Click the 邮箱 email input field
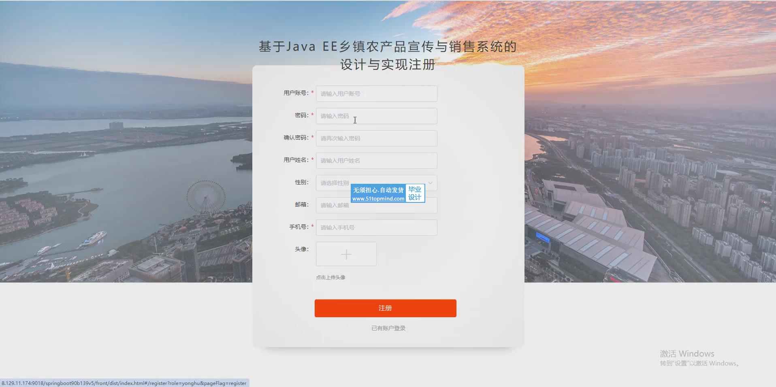The width and height of the screenshot is (776, 387). pos(376,205)
